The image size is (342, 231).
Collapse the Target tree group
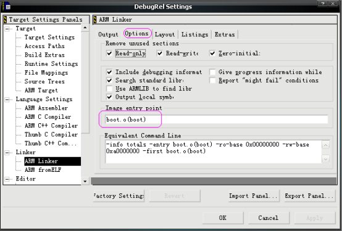tap(7, 29)
